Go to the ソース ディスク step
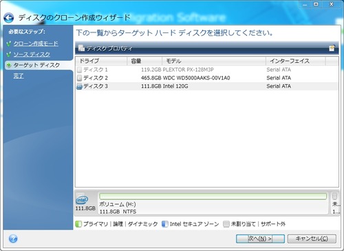This screenshot has width=344, height=251. click(x=32, y=54)
